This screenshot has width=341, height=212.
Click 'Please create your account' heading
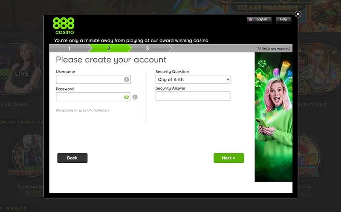point(111,60)
